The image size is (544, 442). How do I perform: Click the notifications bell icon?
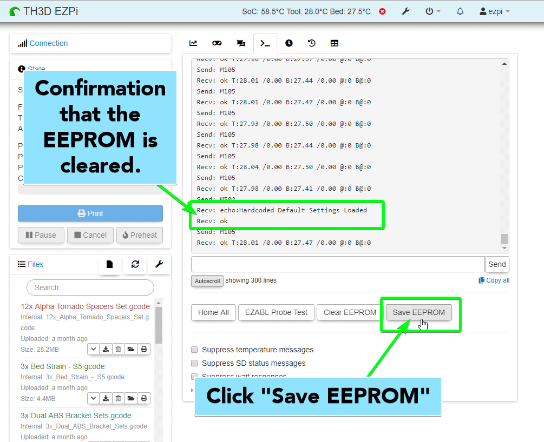(460, 11)
